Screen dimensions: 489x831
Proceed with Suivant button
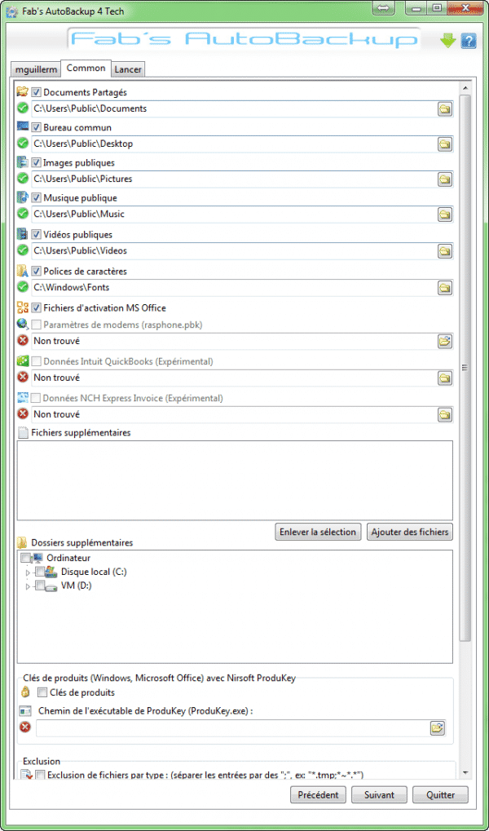point(379,795)
